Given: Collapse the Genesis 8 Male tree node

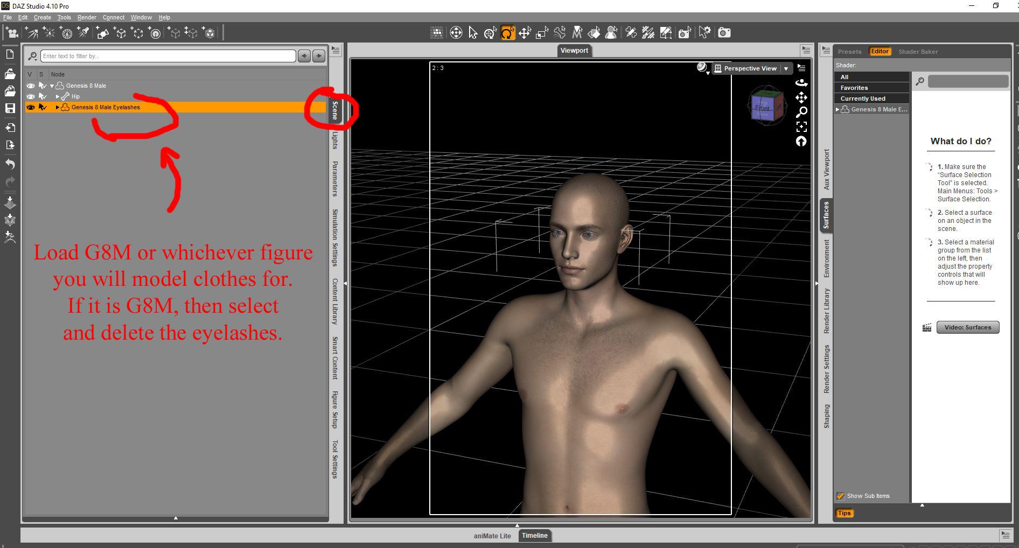Looking at the screenshot, I should (52, 86).
